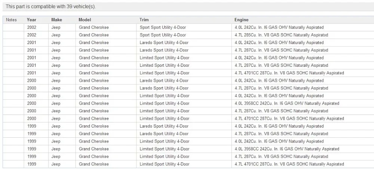Select the 2001 Laredo 4.0L I6 engine cell
374x169 pixels.
[x=279, y=43]
